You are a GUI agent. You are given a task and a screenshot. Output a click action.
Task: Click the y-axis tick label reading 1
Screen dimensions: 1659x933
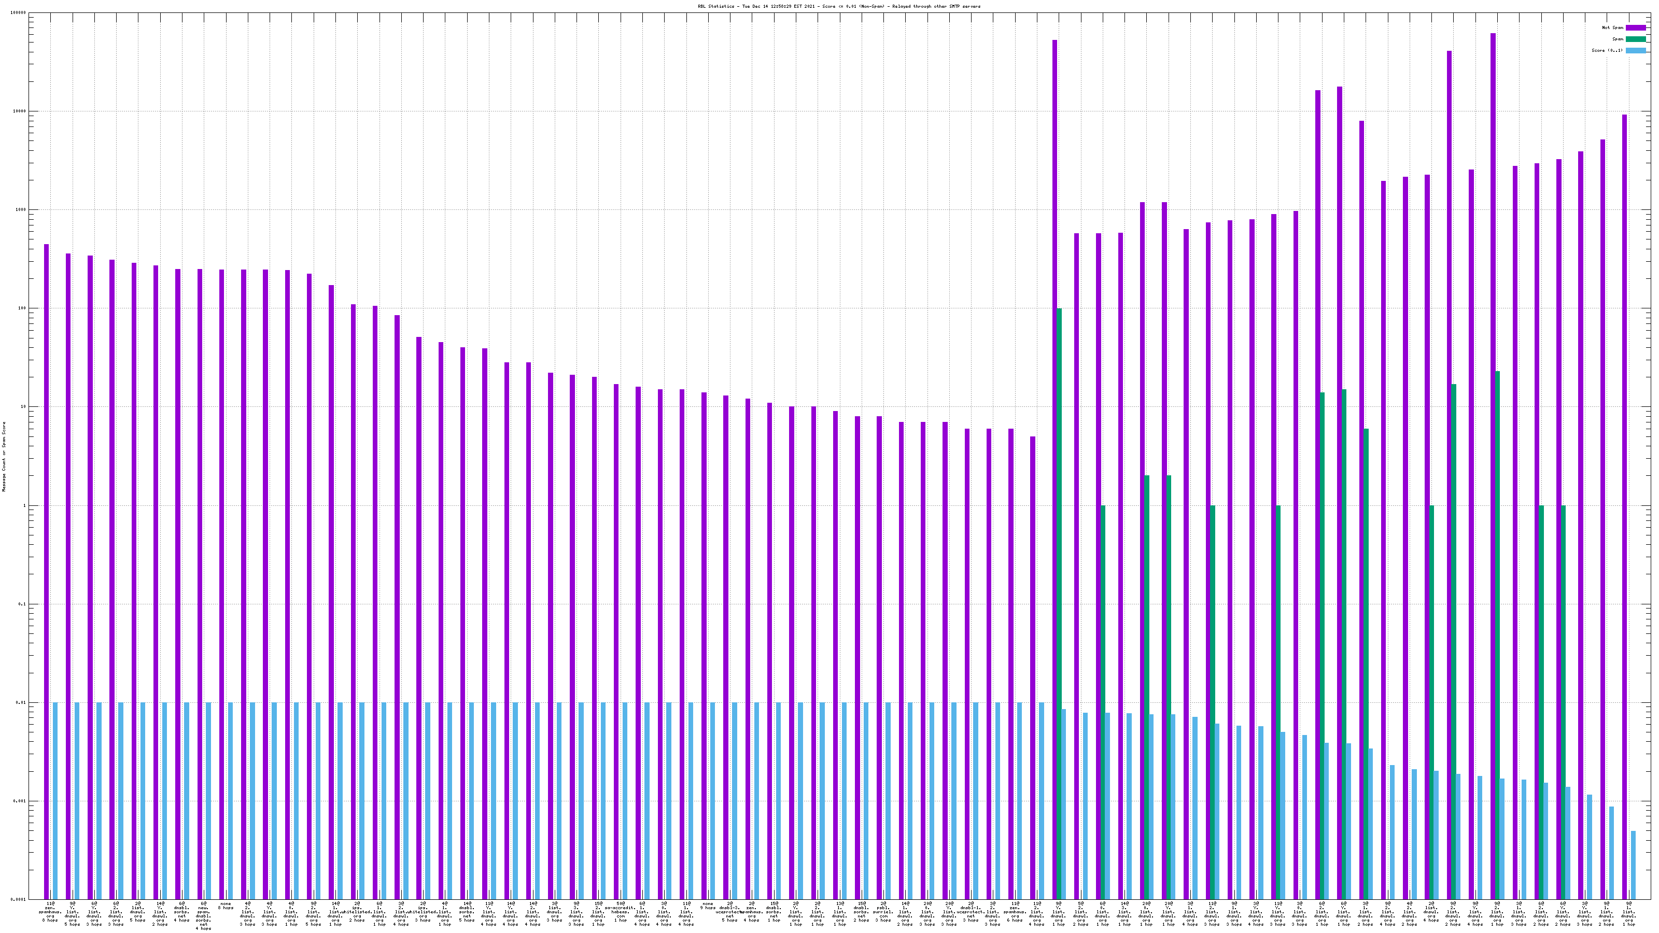tap(25, 505)
